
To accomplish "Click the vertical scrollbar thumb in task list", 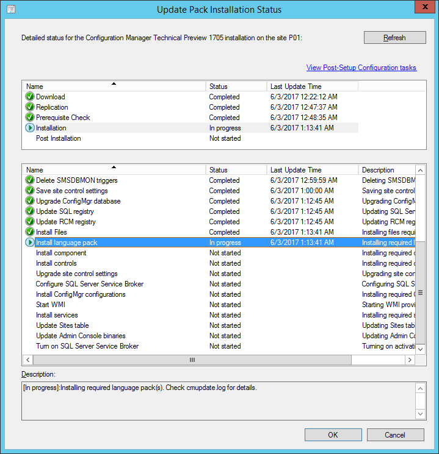I will click(420, 293).
